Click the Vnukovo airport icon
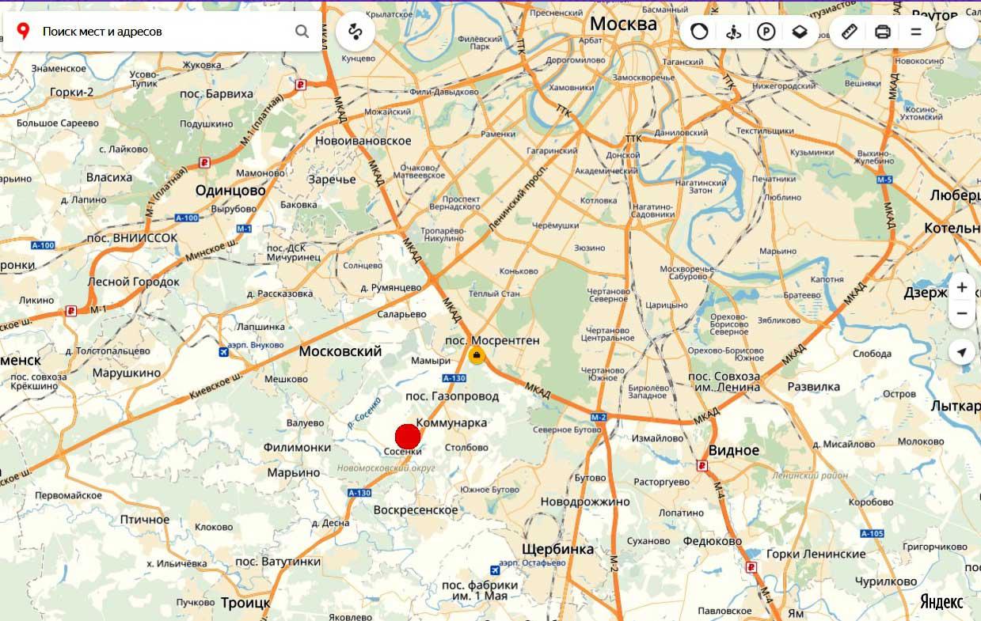This screenshot has height=621, width=981. point(225,352)
